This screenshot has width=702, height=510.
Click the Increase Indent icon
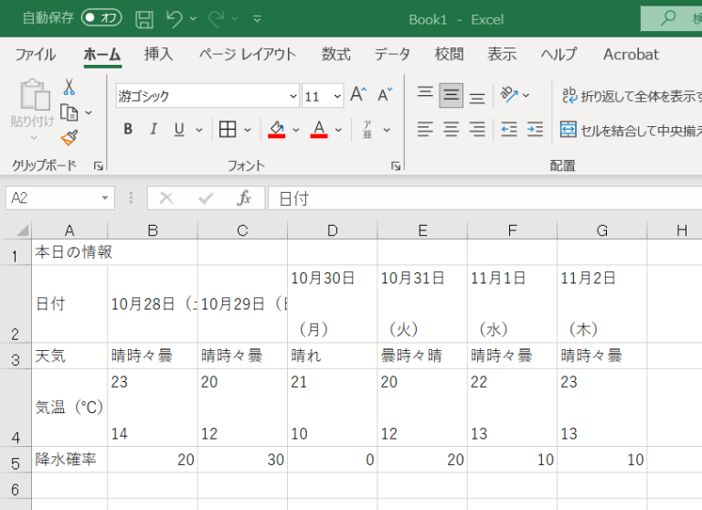coord(535,129)
